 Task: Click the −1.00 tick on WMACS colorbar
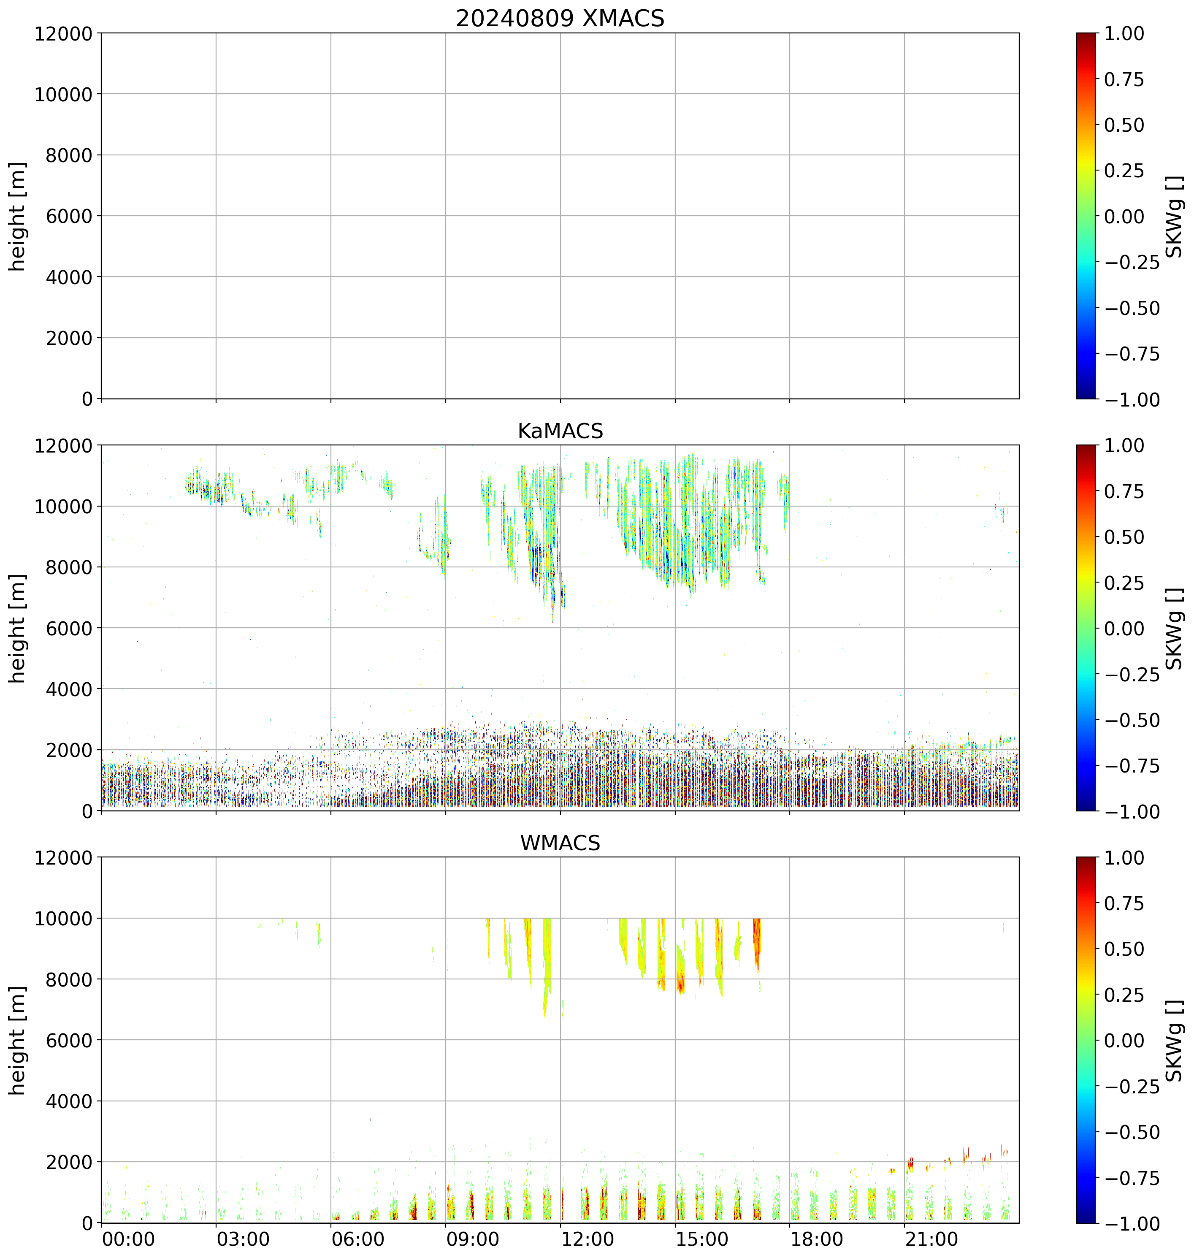pyautogui.click(x=1132, y=1223)
